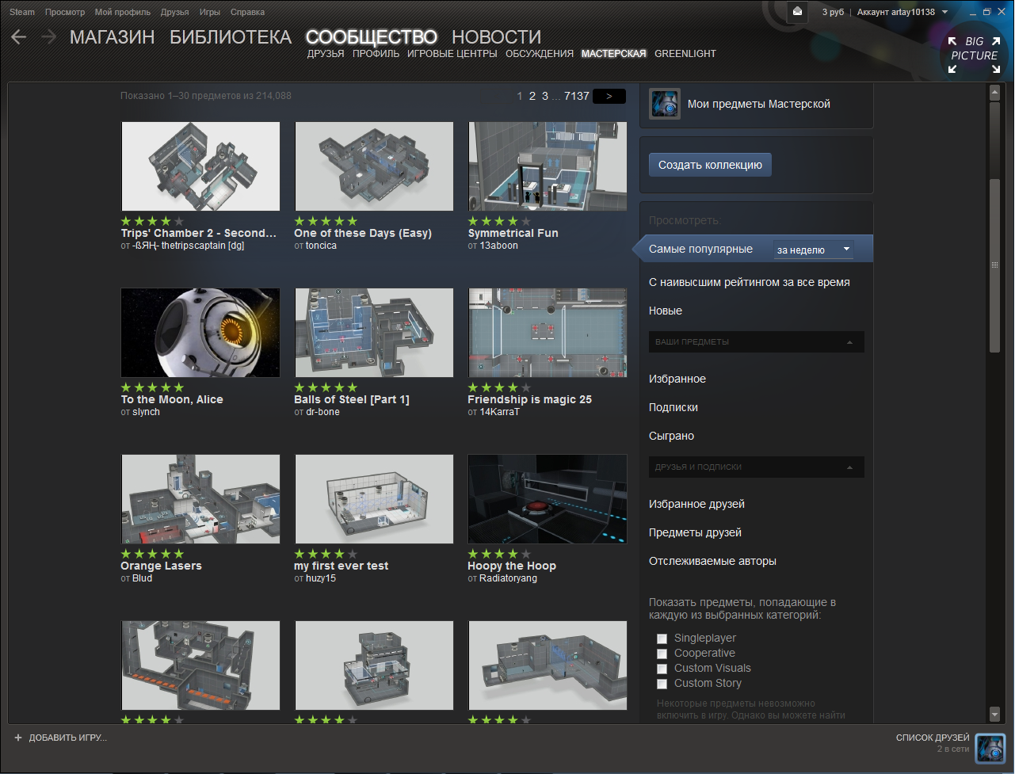Click the plus icon for Add Game

pos(18,738)
